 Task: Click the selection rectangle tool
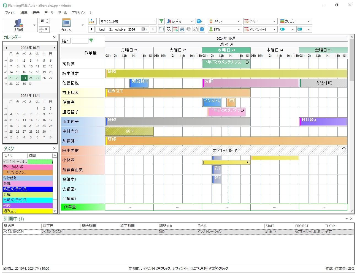point(162,29)
